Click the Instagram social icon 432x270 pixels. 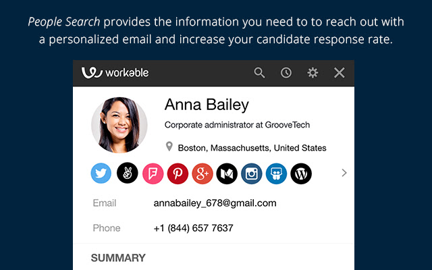(x=252, y=173)
